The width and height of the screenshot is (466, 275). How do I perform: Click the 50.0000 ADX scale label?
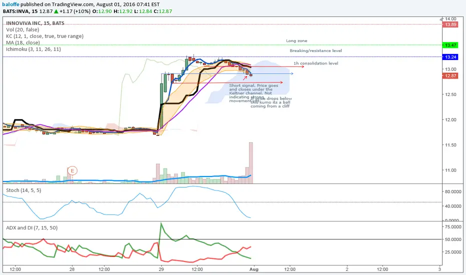(x=453, y=239)
